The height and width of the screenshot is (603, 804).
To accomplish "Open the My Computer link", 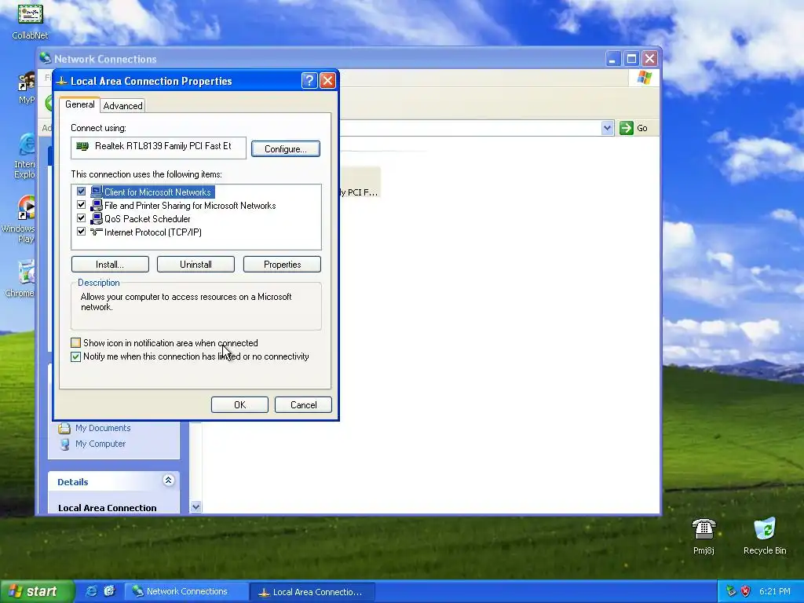I will click(x=100, y=444).
